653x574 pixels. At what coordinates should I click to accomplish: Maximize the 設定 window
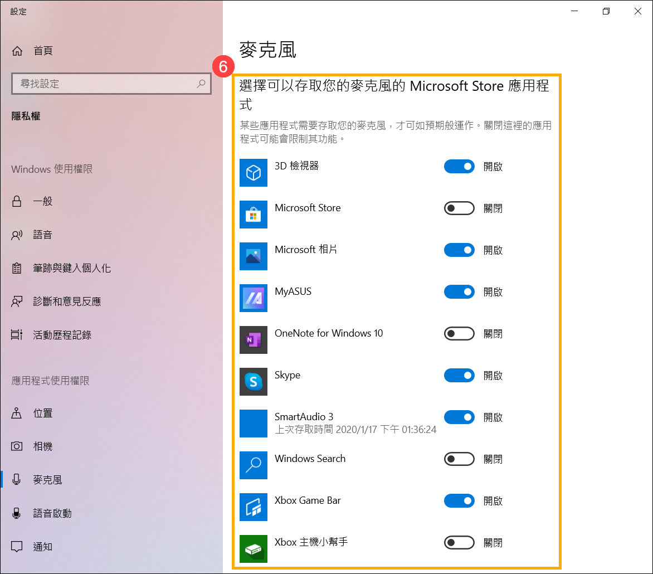pos(606,11)
